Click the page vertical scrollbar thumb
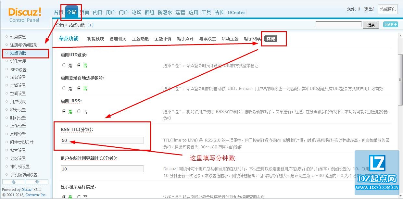This screenshot has width=403, height=199. click(400, 80)
